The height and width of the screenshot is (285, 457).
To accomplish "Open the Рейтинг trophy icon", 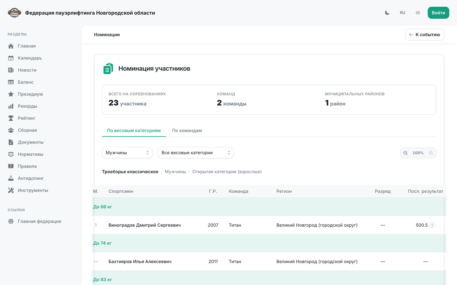I will [x=11, y=118].
